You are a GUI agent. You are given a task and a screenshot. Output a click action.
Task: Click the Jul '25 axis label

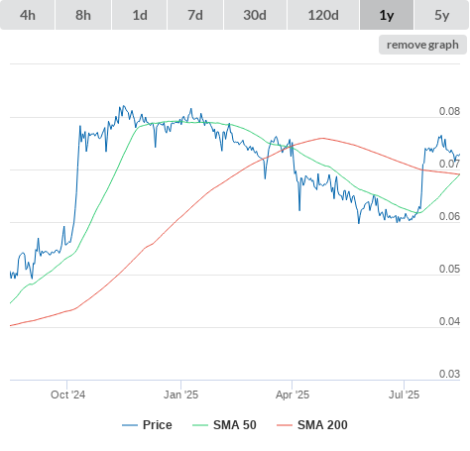(404, 395)
